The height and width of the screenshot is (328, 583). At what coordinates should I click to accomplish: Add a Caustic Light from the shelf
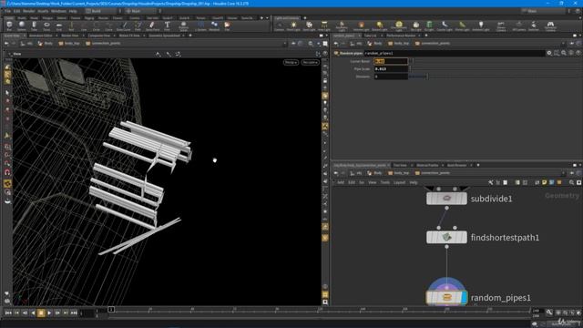click(445, 26)
